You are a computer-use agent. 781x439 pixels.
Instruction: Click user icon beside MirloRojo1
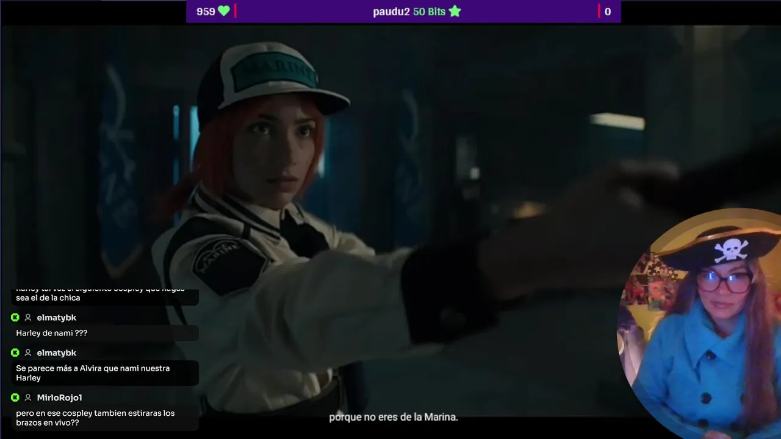[x=28, y=398]
